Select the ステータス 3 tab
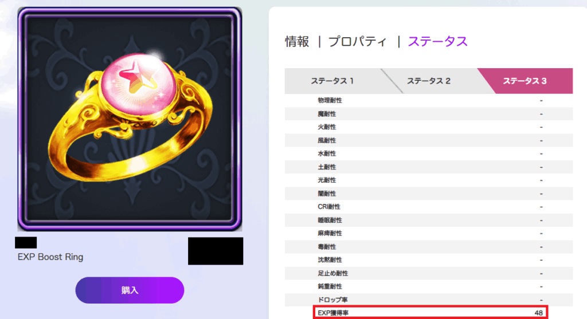This screenshot has width=587, height=319. (525, 81)
